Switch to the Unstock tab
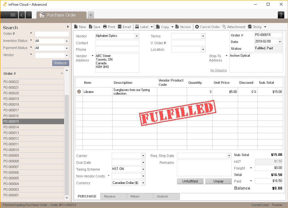The width and height of the screenshot is (288, 208). tap(166, 196)
